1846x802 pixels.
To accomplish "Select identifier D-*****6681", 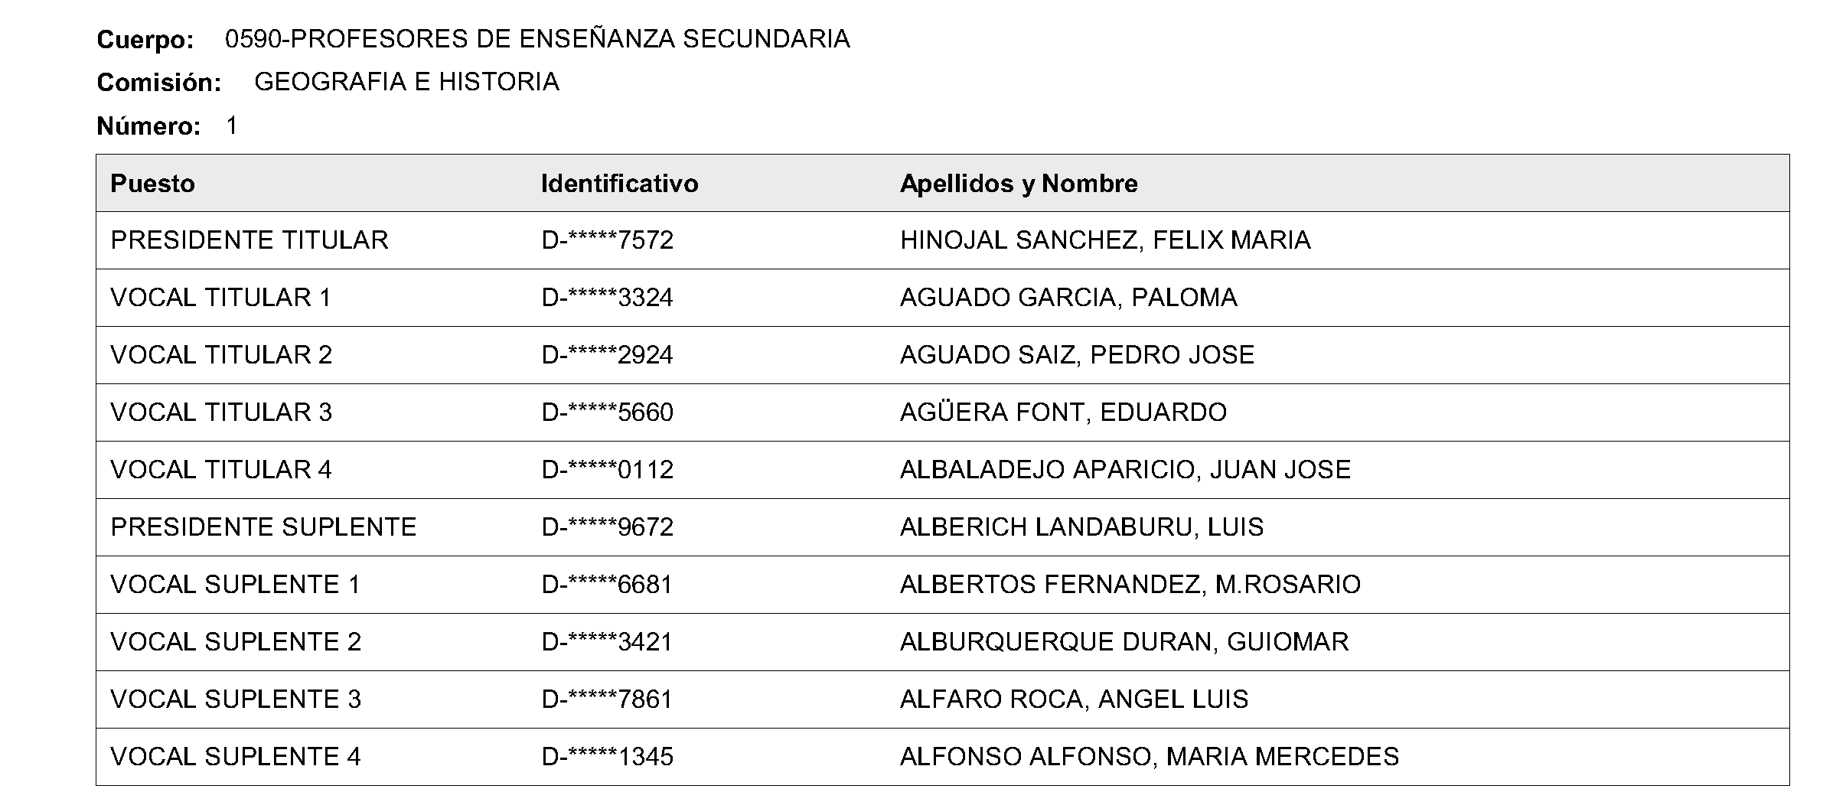I will tap(607, 585).
